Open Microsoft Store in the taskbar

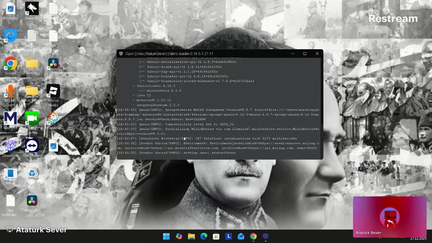(x=216, y=236)
